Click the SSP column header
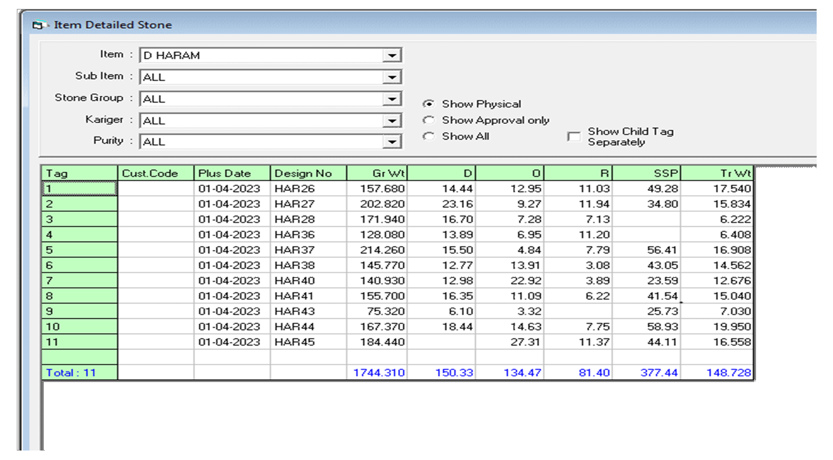 point(647,173)
